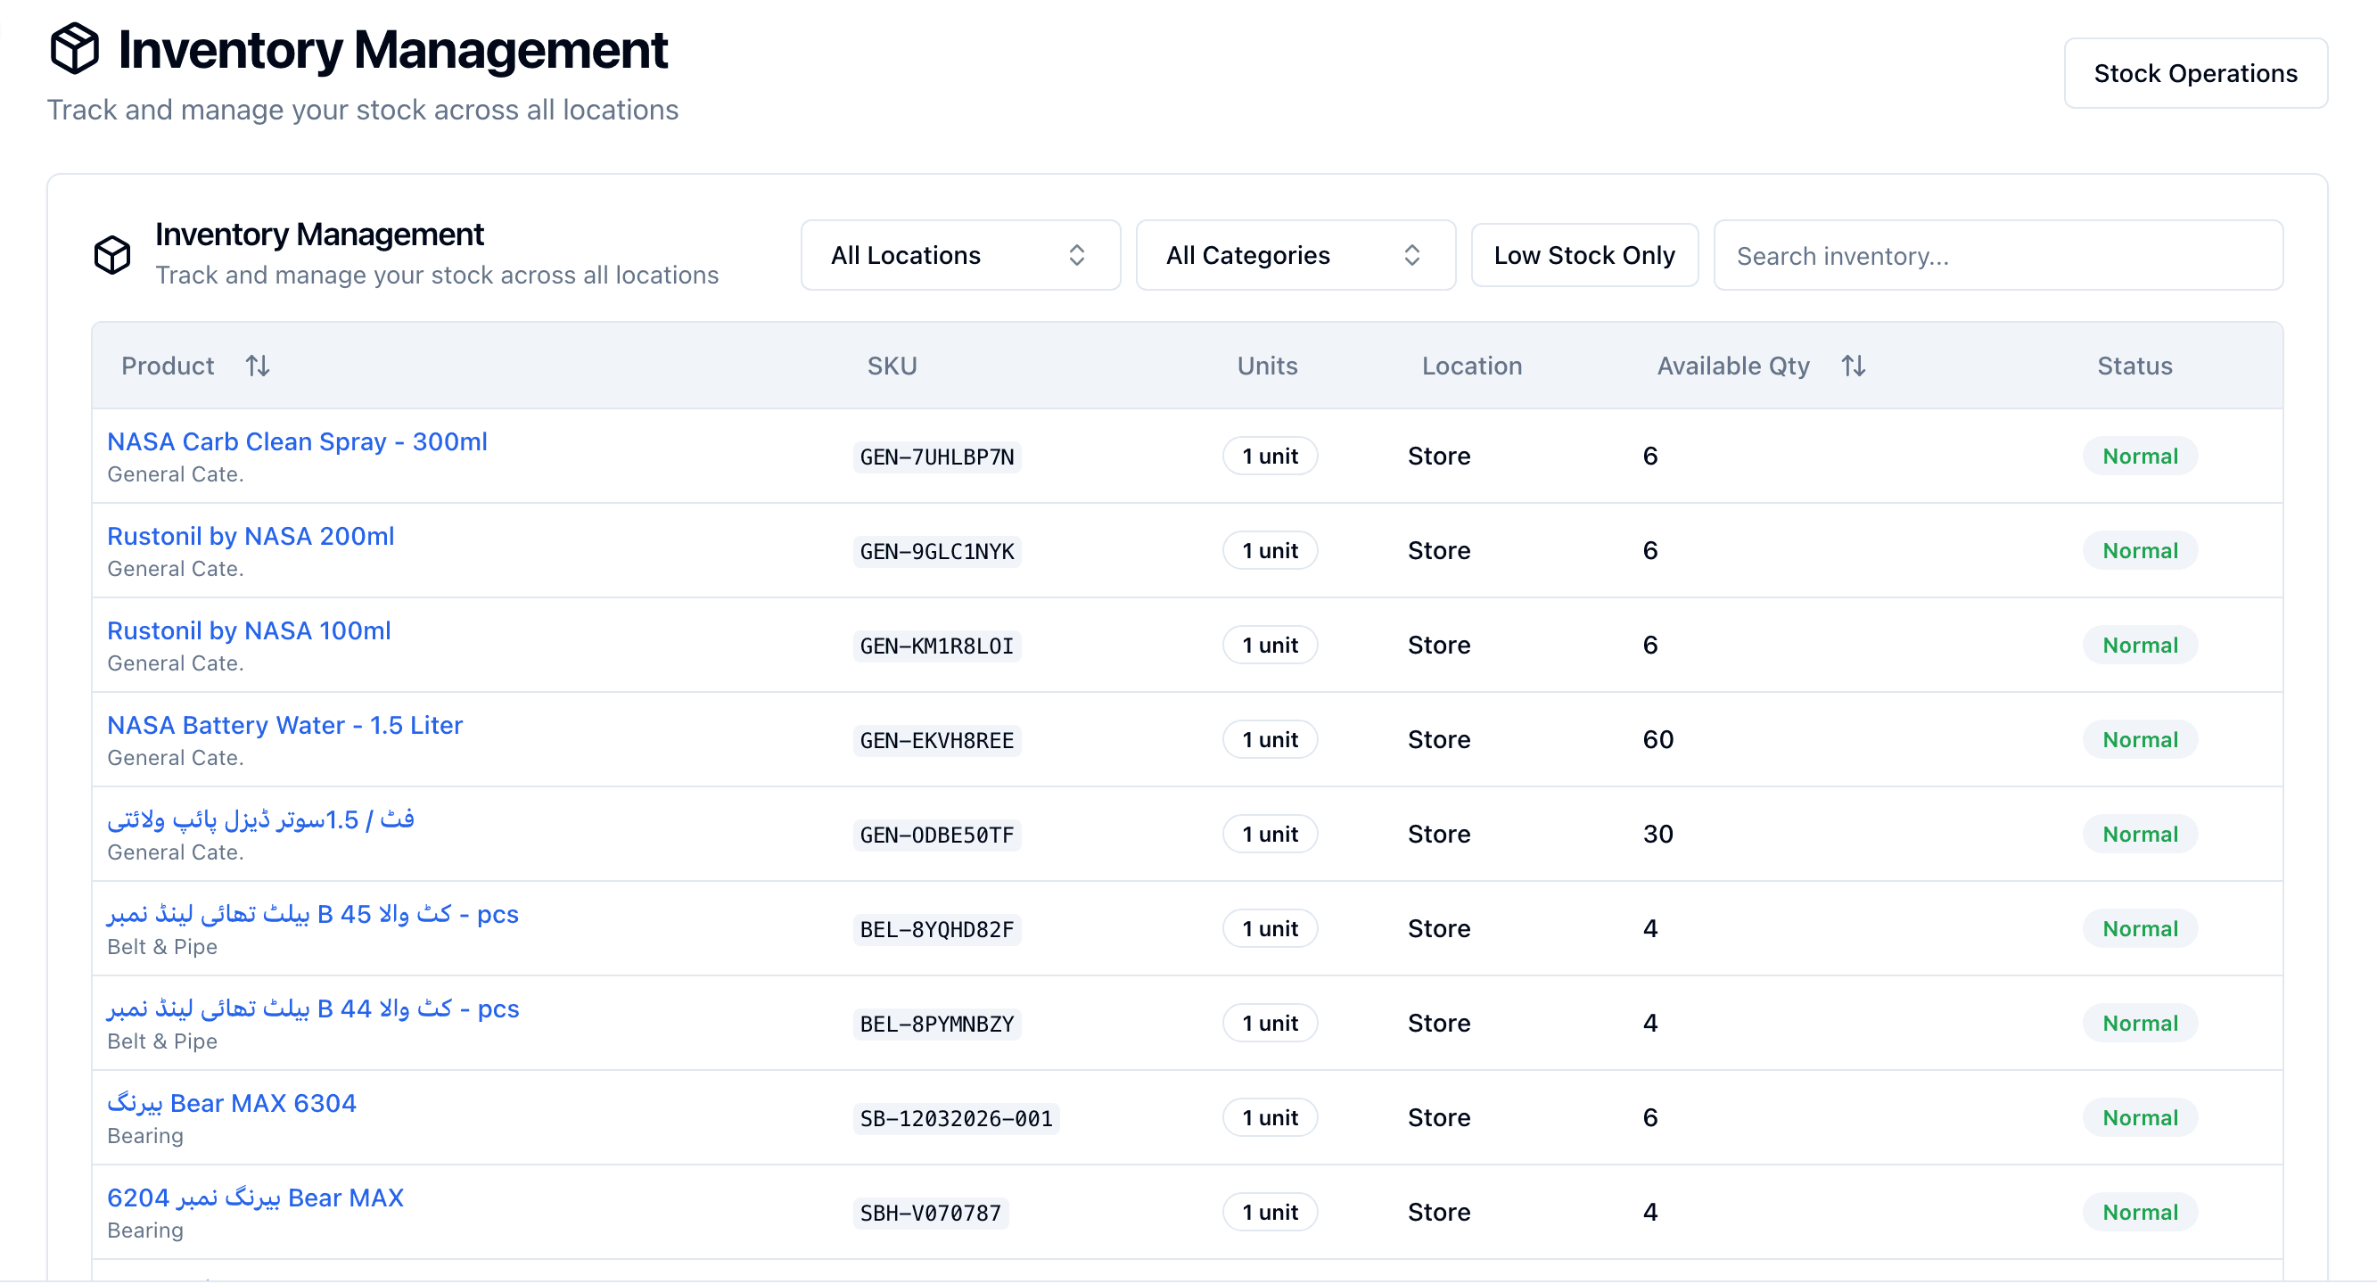The height and width of the screenshot is (1284, 2377).
Task: Click the Normal status for SKU GEN-ODBE50TF
Action: click(x=2140, y=835)
